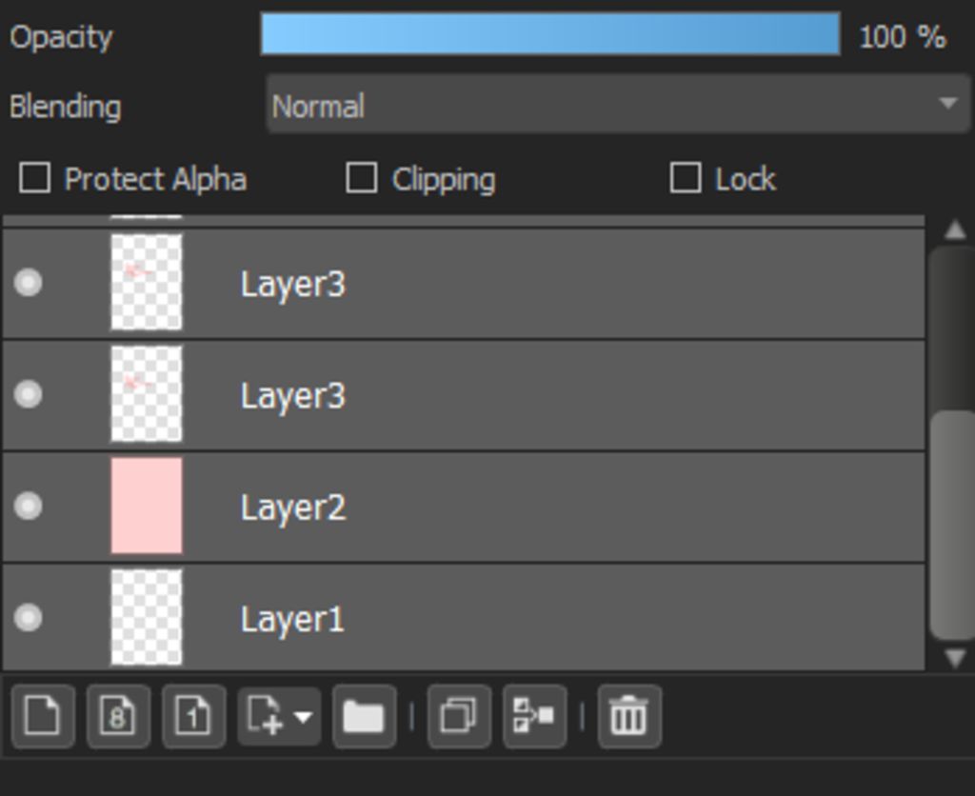Enable the Protect Alpha checkbox
The height and width of the screenshot is (796, 975).
click(x=35, y=178)
